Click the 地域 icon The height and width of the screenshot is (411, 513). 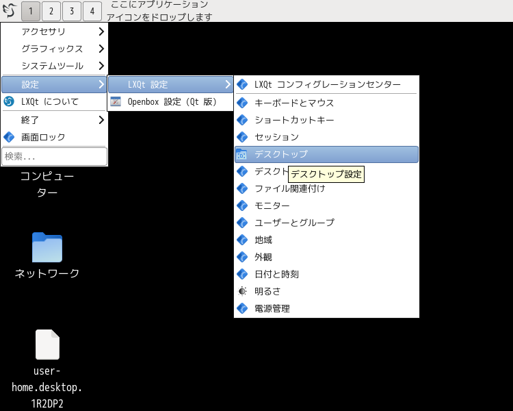click(x=242, y=240)
